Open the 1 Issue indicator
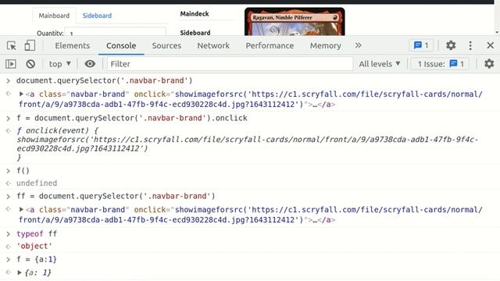This screenshot has width=500, height=281. (x=441, y=64)
